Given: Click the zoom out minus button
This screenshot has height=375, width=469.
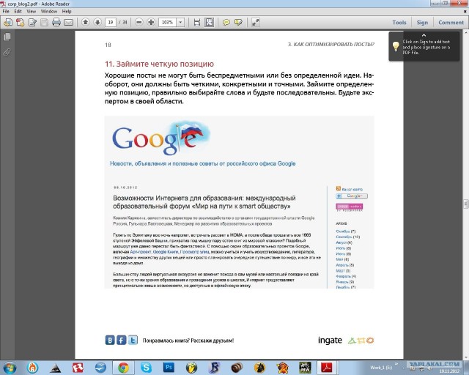Looking at the screenshot, I should point(139,23).
